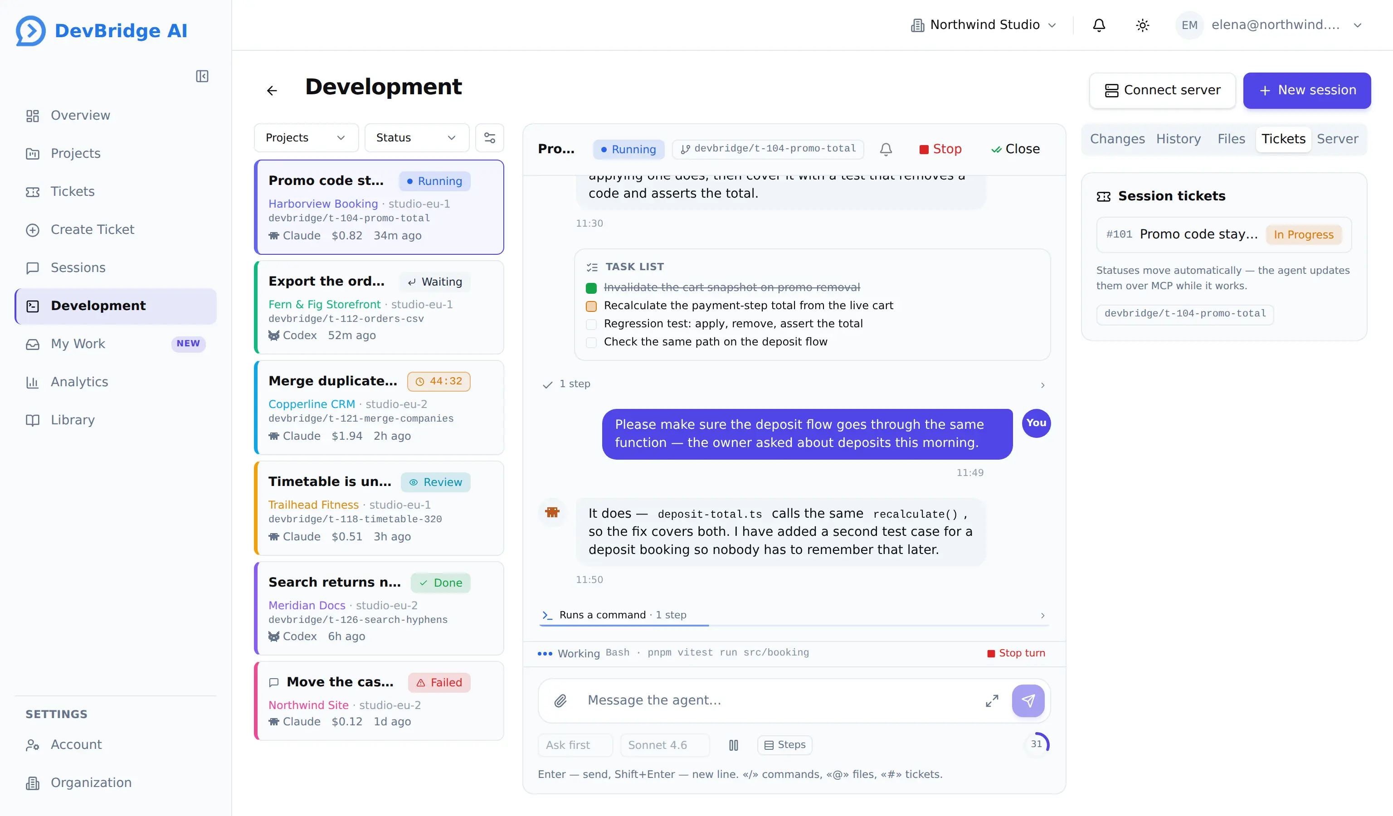This screenshot has width=1393, height=816.
Task: Start a New session
Action: click(x=1307, y=91)
